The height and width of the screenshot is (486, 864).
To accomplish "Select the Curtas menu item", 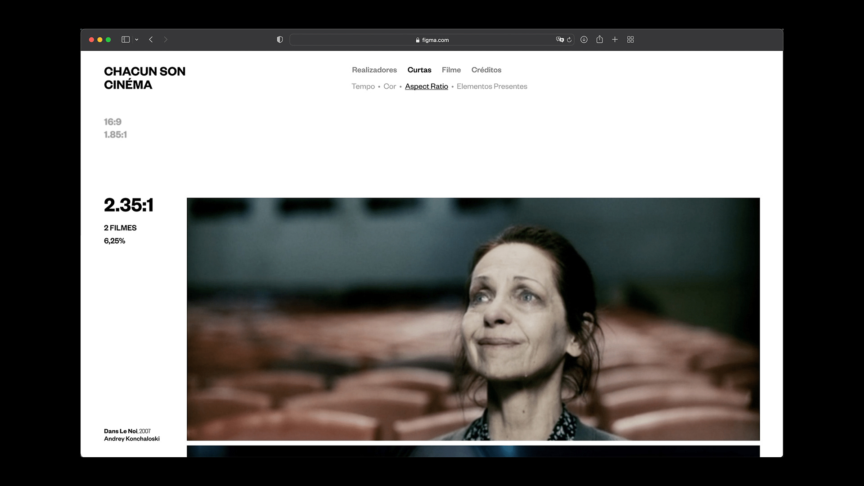I will pos(419,70).
